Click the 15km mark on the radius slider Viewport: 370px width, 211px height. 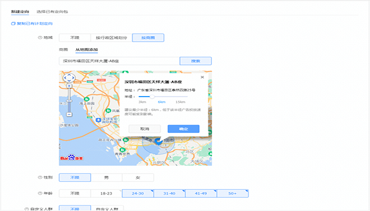180,101
